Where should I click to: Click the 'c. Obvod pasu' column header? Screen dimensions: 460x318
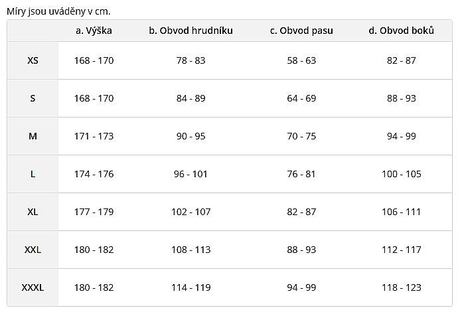click(x=301, y=31)
